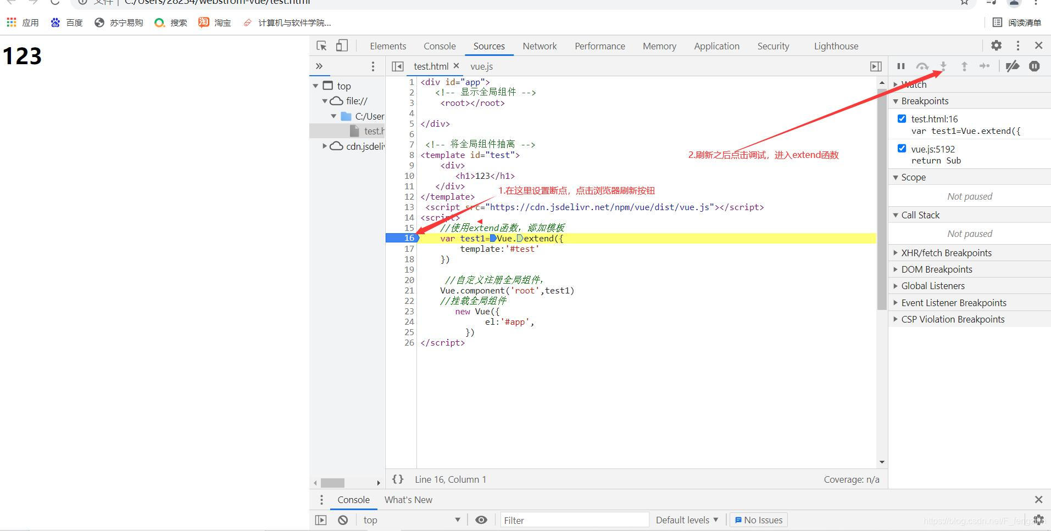Pause script execution button
The image size is (1051, 531).
(x=901, y=66)
